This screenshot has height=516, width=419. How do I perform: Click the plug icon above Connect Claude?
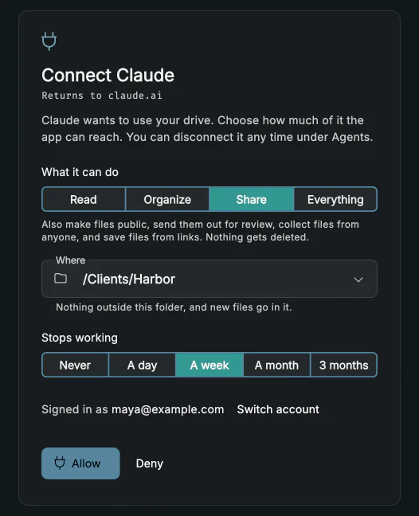click(49, 41)
